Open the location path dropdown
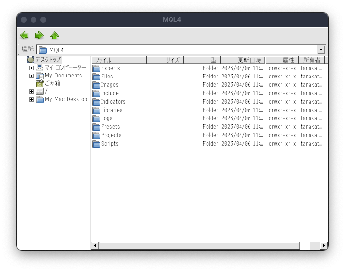Image resolution: width=345 pixels, height=271 pixels. pos(321,50)
